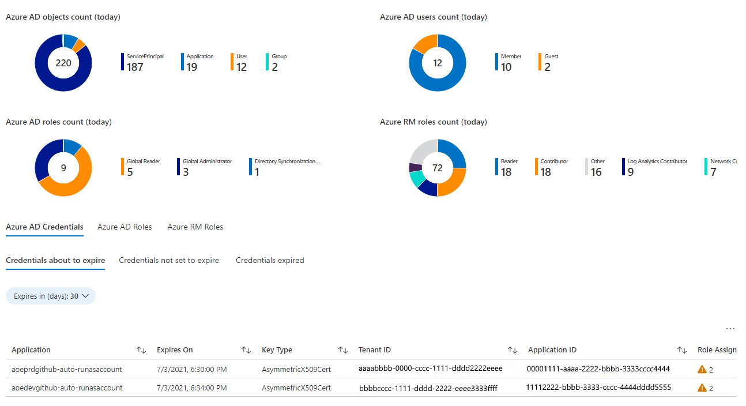Image resolution: width=746 pixels, height=406 pixels.
Task: View the Credentials expired tab
Action: [x=269, y=260]
